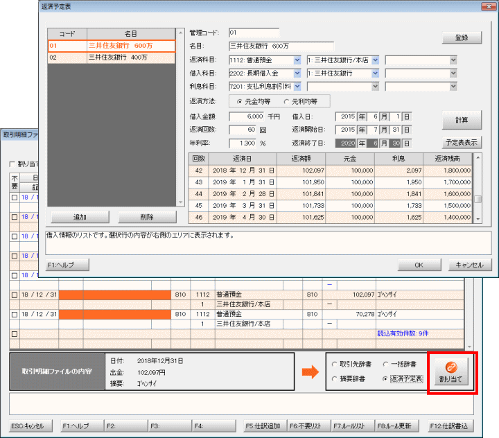
Task: Click 読込有効件数: 9件 status text
Action: tap(403, 333)
